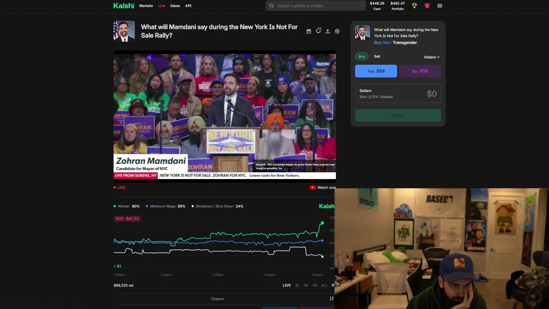Click the Dollars amount input field
549x309 pixels.
click(x=398, y=94)
